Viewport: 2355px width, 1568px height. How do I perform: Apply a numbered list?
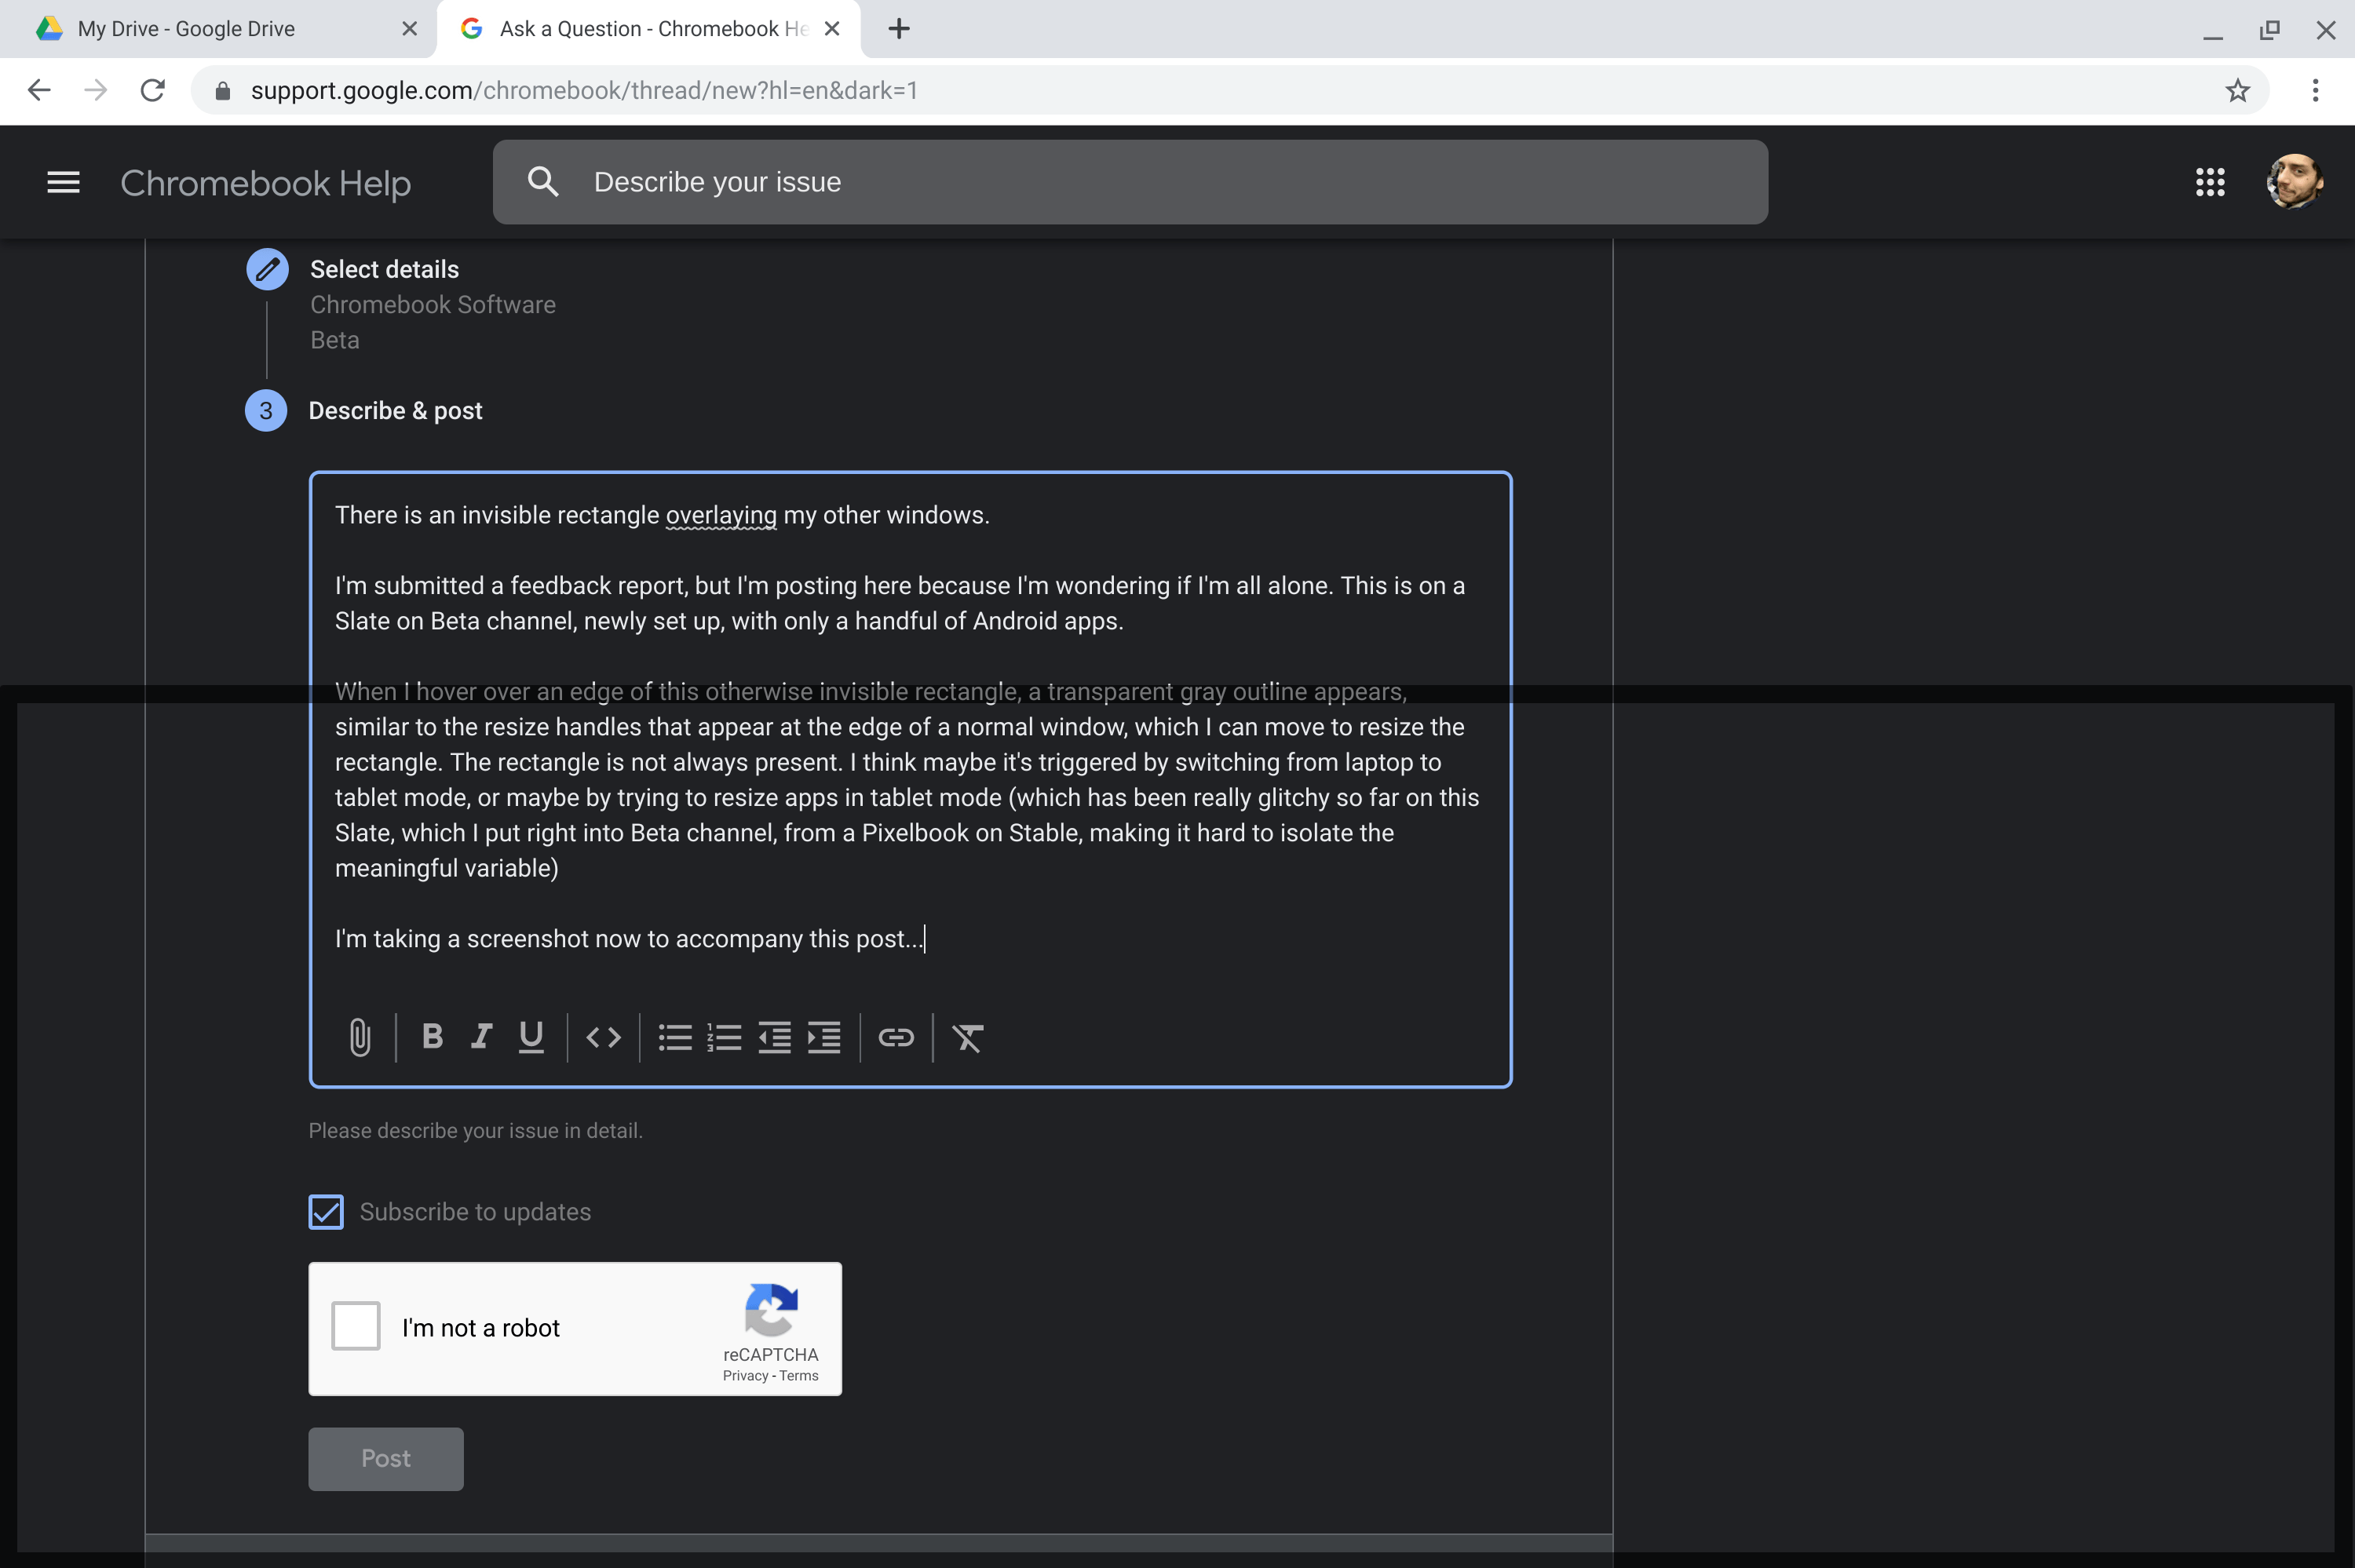724,1038
